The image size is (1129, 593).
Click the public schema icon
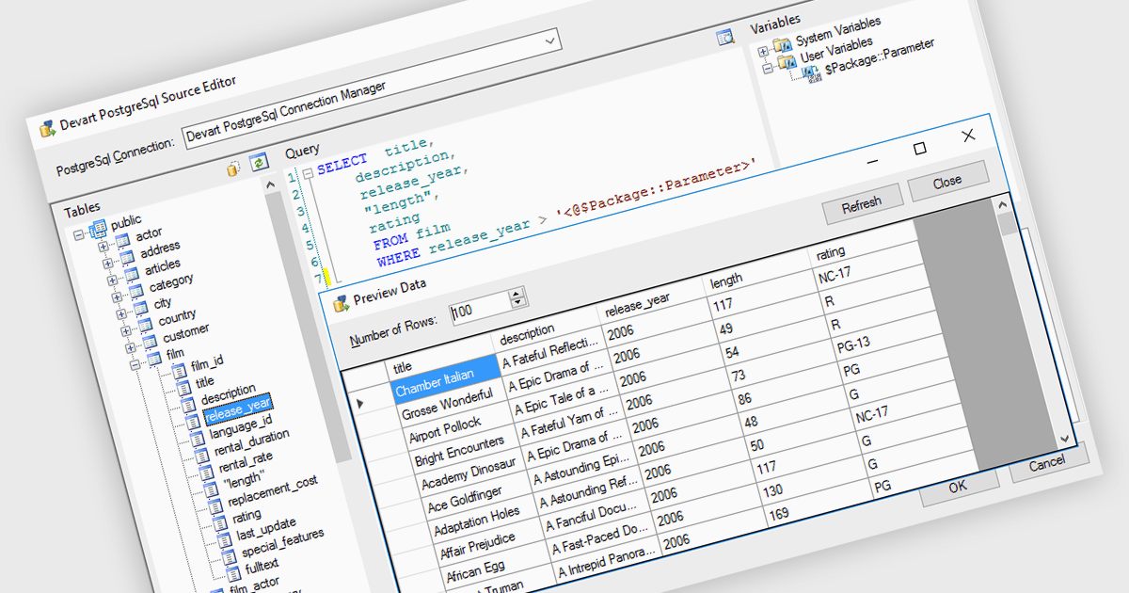[98, 230]
